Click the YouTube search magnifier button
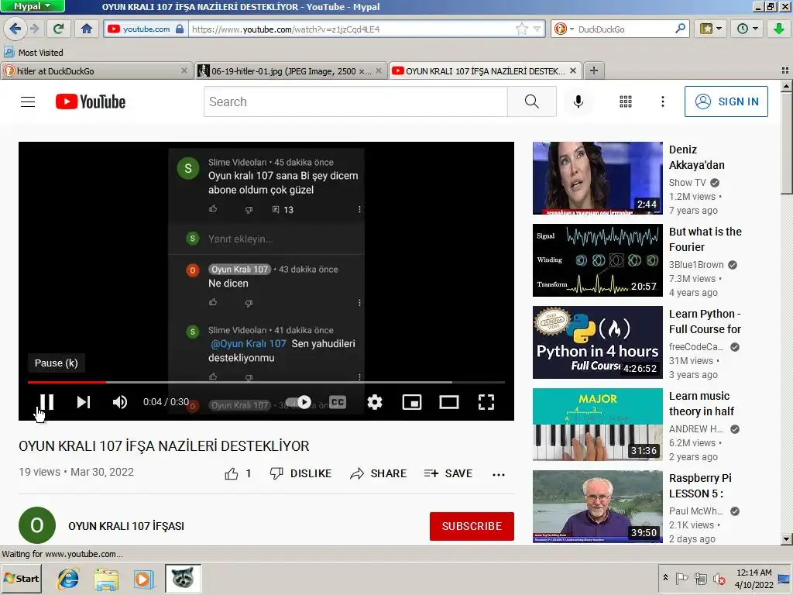Screen dimensions: 793x595 [531, 101]
